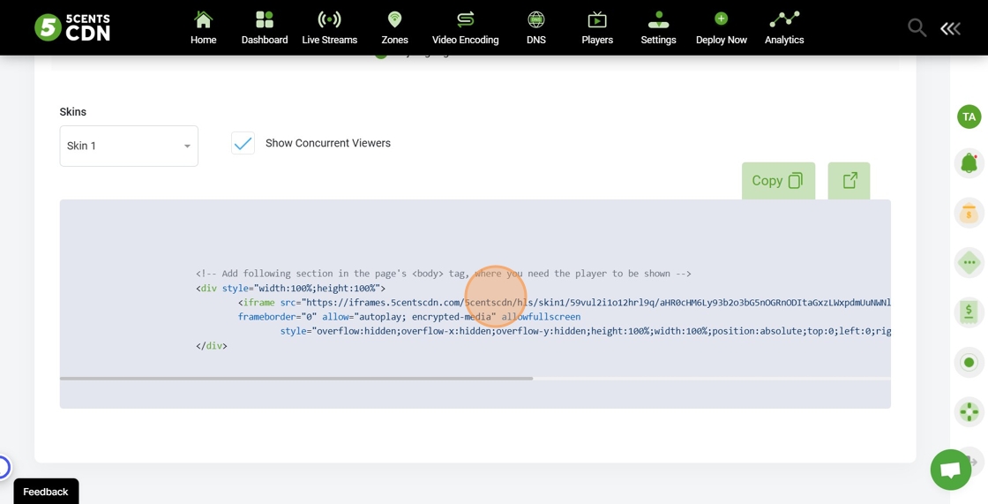
Task: Open the Dashboard section
Action: [265, 27]
